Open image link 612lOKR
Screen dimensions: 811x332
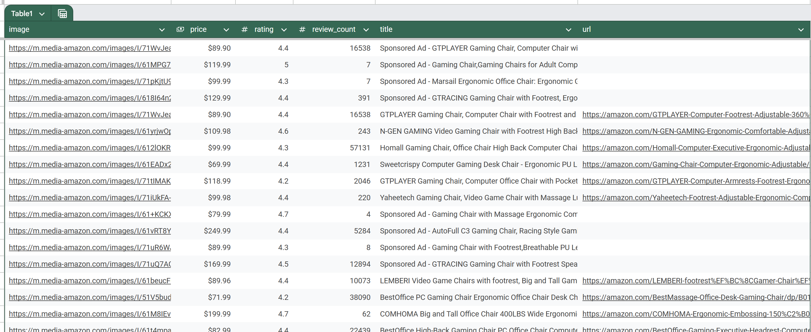coord(90,148)
